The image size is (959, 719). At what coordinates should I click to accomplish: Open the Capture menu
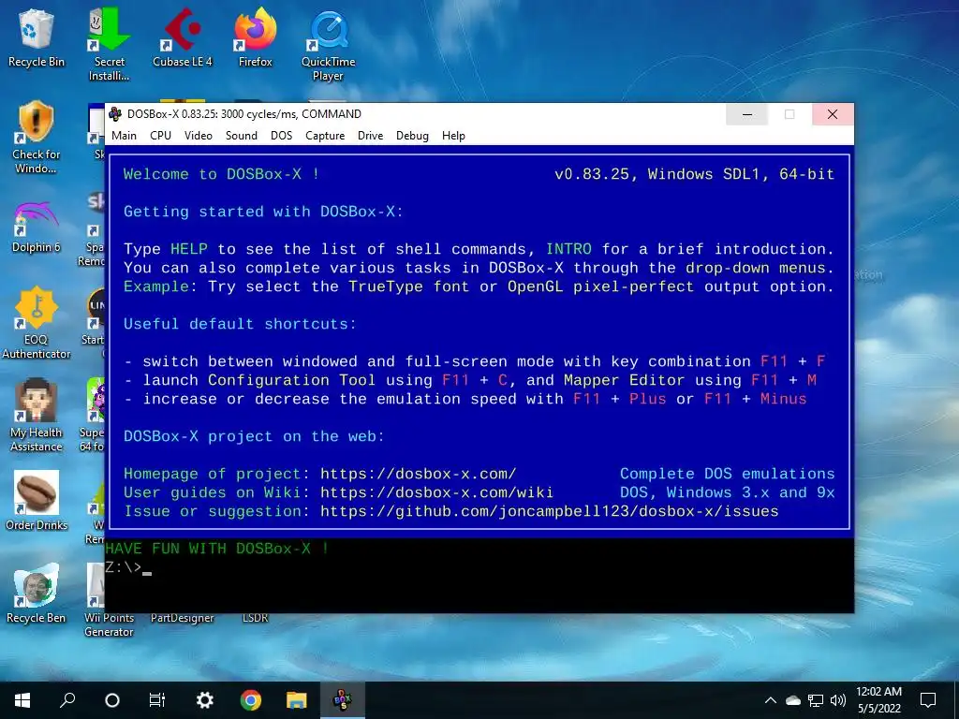(x=325, y=136)
